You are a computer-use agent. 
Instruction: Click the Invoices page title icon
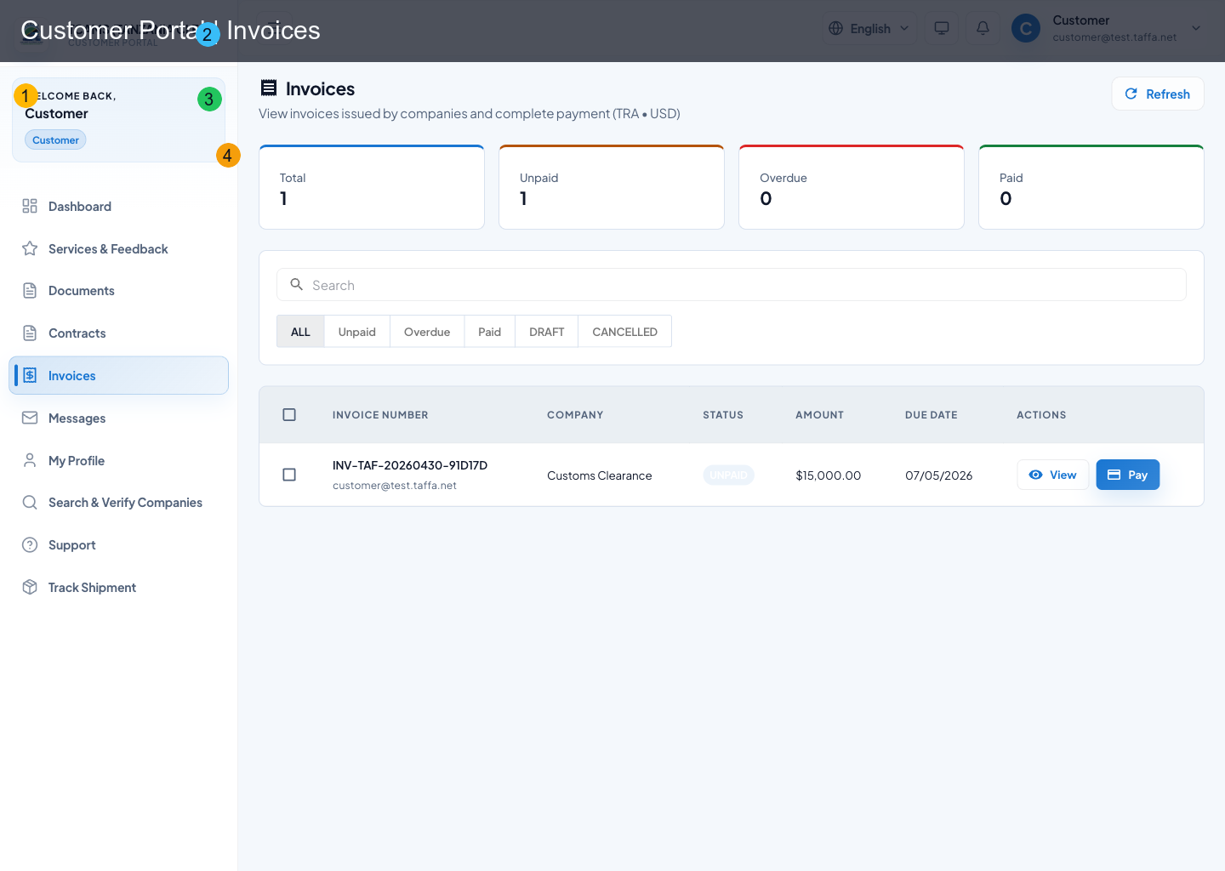click(x=269, y=88)
